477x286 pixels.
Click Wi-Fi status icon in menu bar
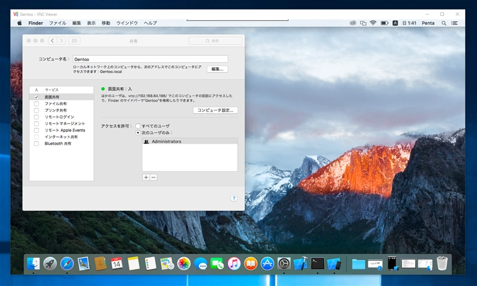373,23
